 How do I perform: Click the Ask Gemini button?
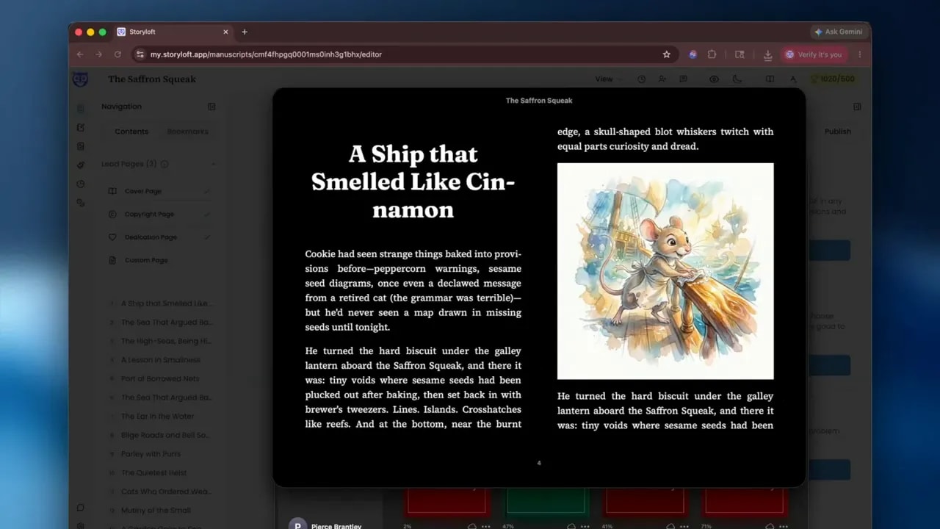[x=839, y=32]
